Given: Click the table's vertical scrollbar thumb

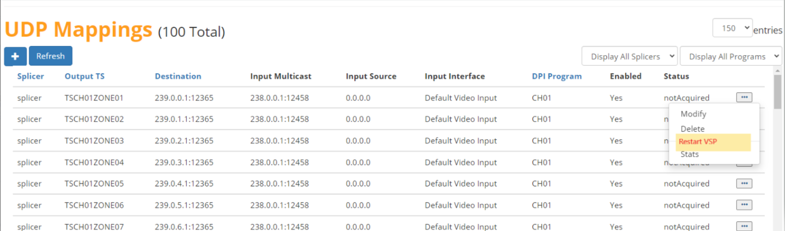Looking at the screenshot, I should (777, 92).
